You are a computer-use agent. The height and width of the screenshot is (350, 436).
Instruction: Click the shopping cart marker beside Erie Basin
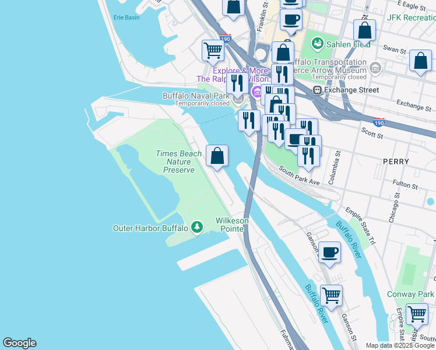point(213,50)
